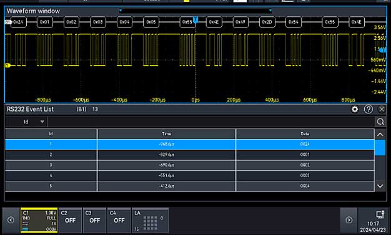Select data cell 0X04

pos(305,186)
